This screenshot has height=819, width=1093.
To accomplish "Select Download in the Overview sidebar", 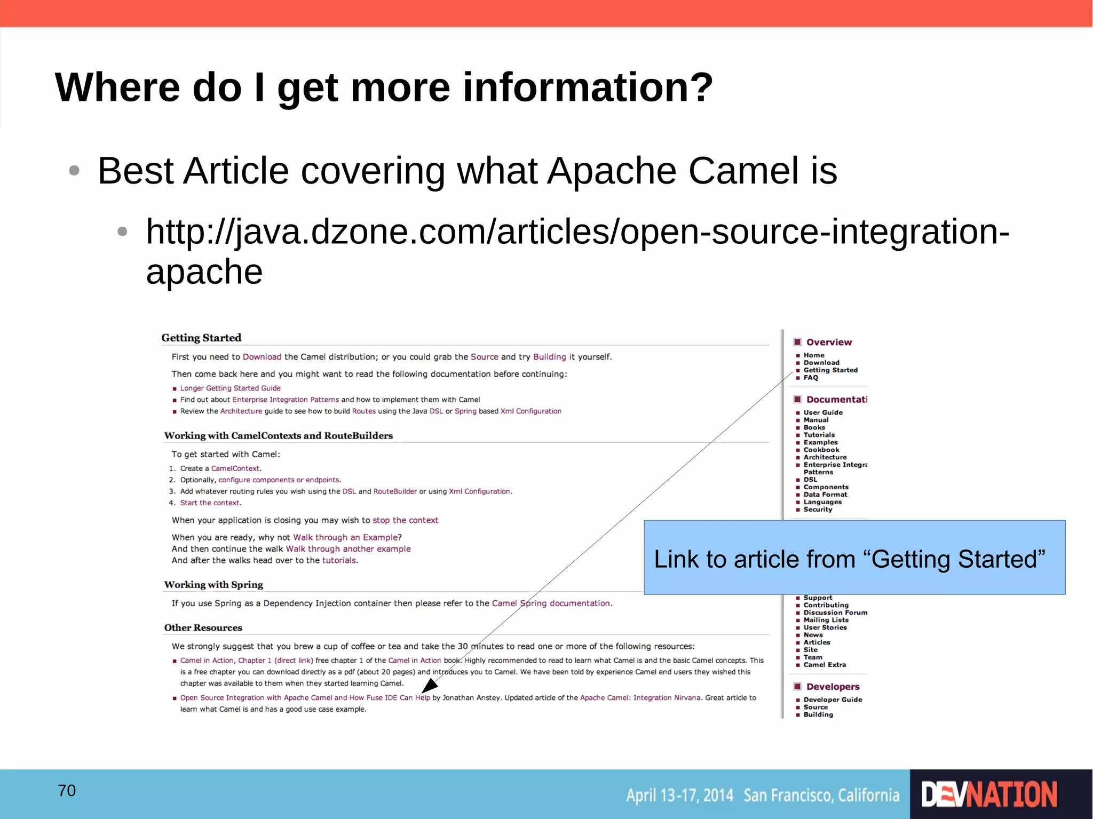I will coord(821,363).
